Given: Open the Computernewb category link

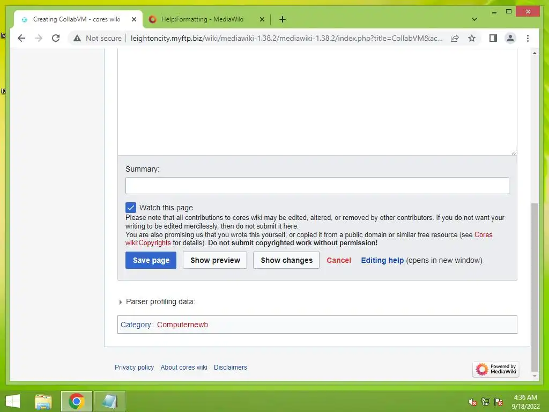Looking at the screenshot, I should click(182, 325).
